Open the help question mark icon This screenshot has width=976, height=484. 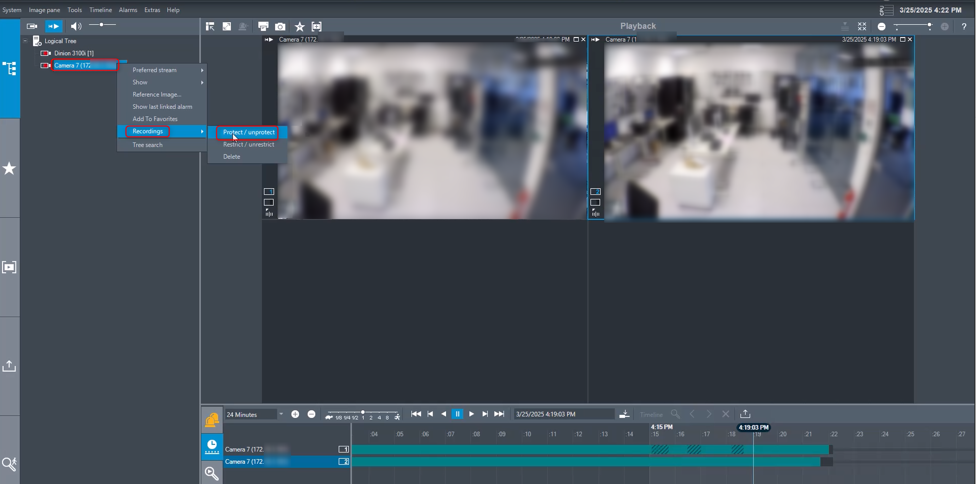(x=964, y=26)
